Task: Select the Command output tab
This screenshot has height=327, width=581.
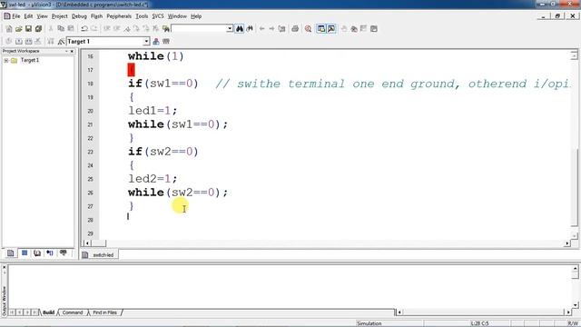Action: coord(73,312)
